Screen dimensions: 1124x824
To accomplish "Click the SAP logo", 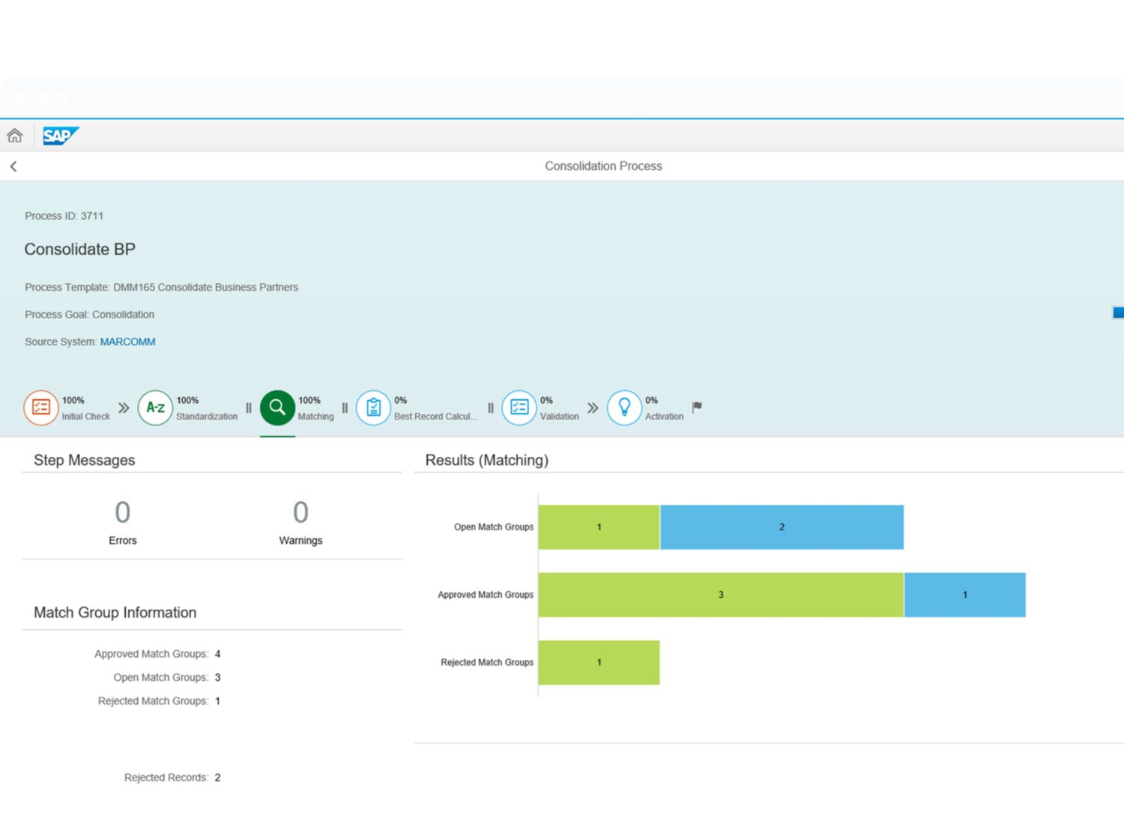I will 60,136.
